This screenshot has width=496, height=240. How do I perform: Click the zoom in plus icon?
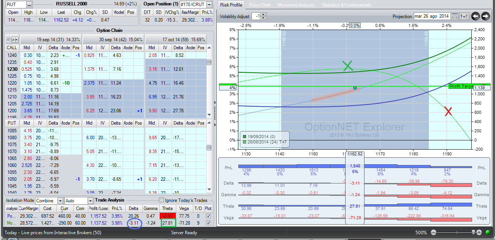(x=479, y=232)
